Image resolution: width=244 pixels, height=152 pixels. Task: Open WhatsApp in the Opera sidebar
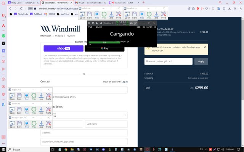(x=3, y=36)
